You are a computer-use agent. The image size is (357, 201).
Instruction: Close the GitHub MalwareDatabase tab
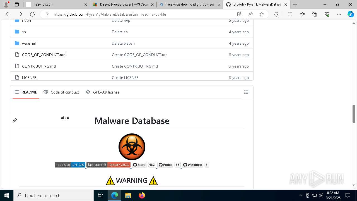286,4
